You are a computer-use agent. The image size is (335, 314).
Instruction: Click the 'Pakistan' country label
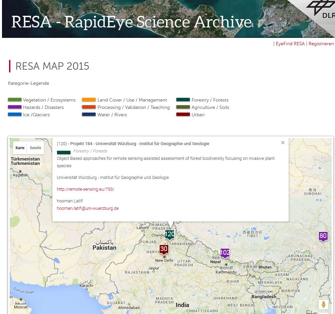point(105,248)
